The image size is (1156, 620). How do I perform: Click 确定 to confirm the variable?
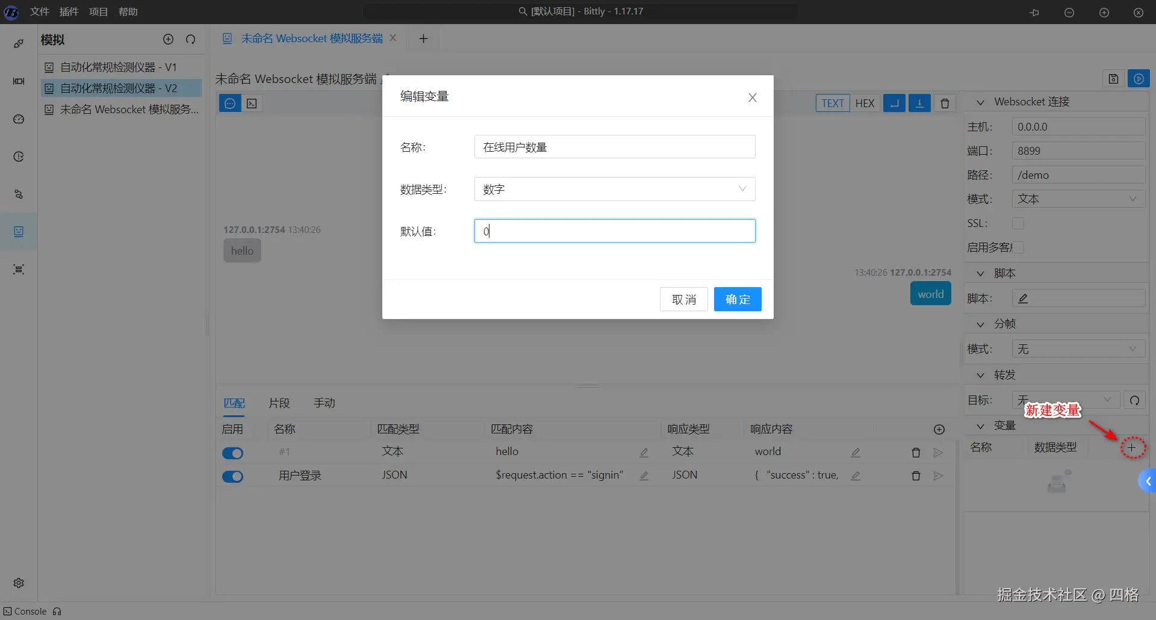tap(738, 299)
